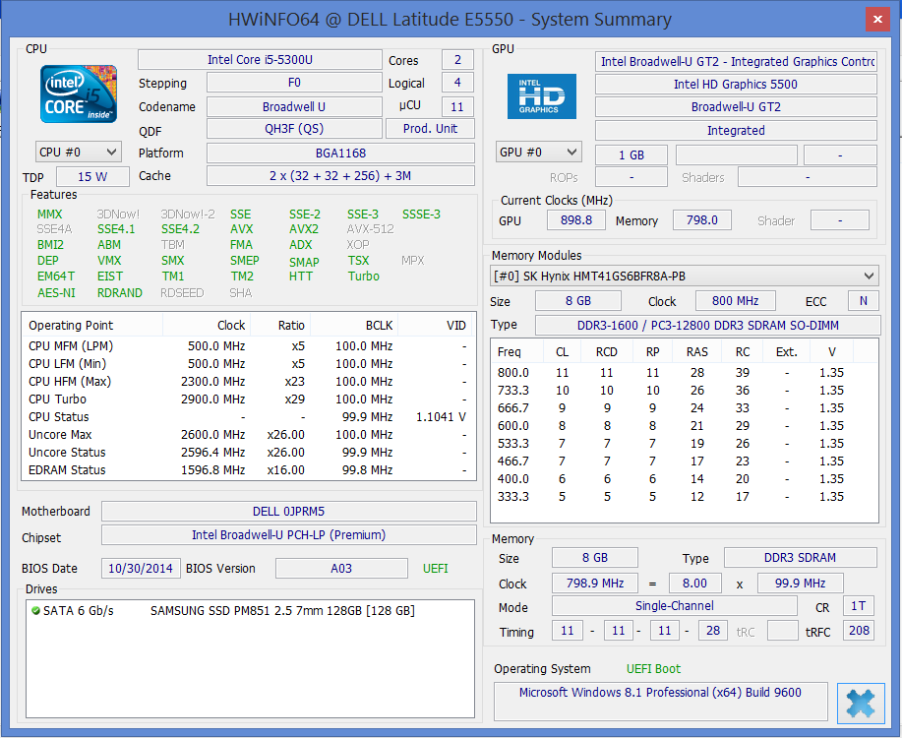Click the green SATA drive status icon

[x=35, y=611]
